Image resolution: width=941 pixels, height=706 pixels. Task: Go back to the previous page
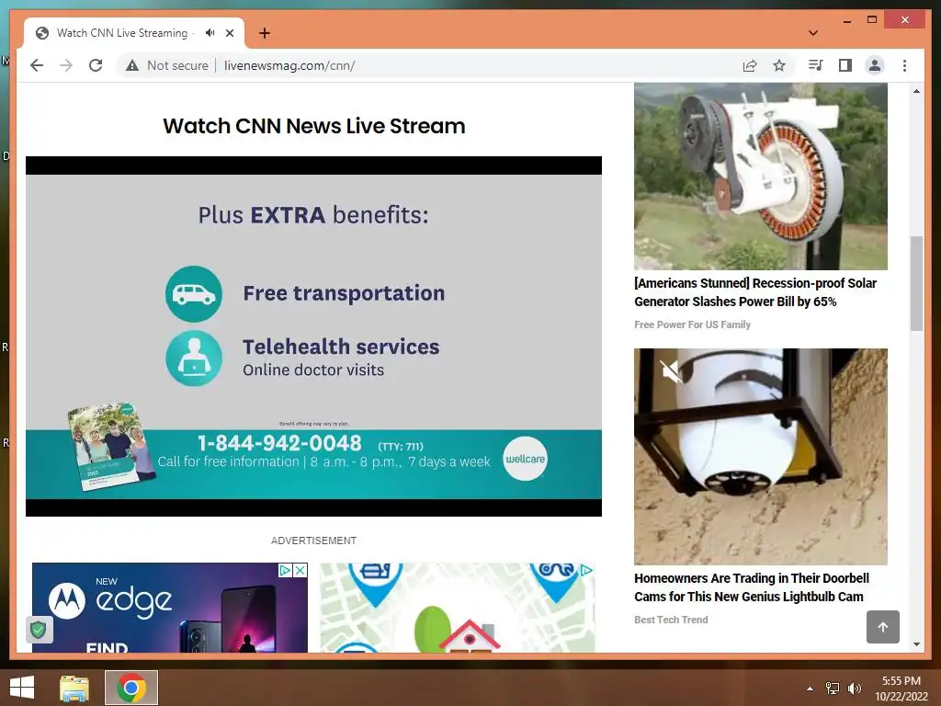(x=37, y=65)
